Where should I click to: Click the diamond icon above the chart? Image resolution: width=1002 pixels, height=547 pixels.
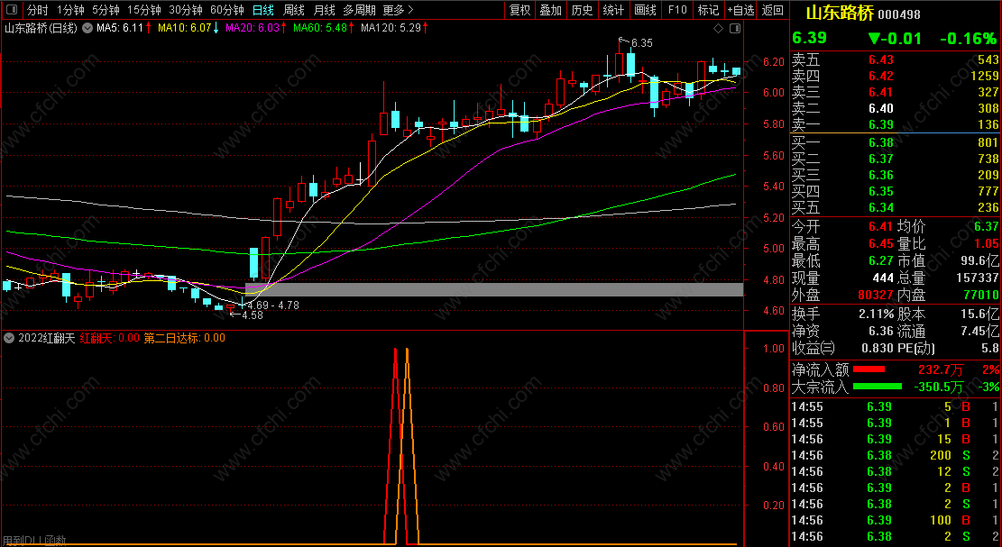click(x=718, y=28)
